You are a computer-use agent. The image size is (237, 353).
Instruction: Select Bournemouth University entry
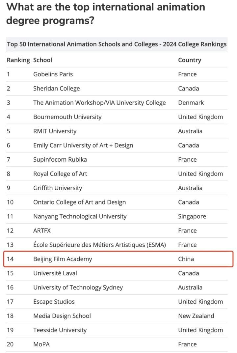pos(67,117)
